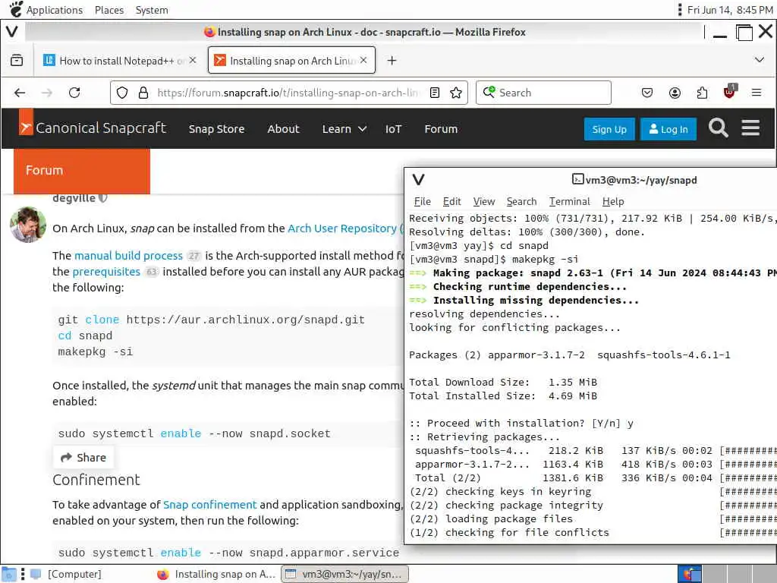This screenshot has height=583, width=777.
Task: Open manual build process link
Action: (128, 256)
